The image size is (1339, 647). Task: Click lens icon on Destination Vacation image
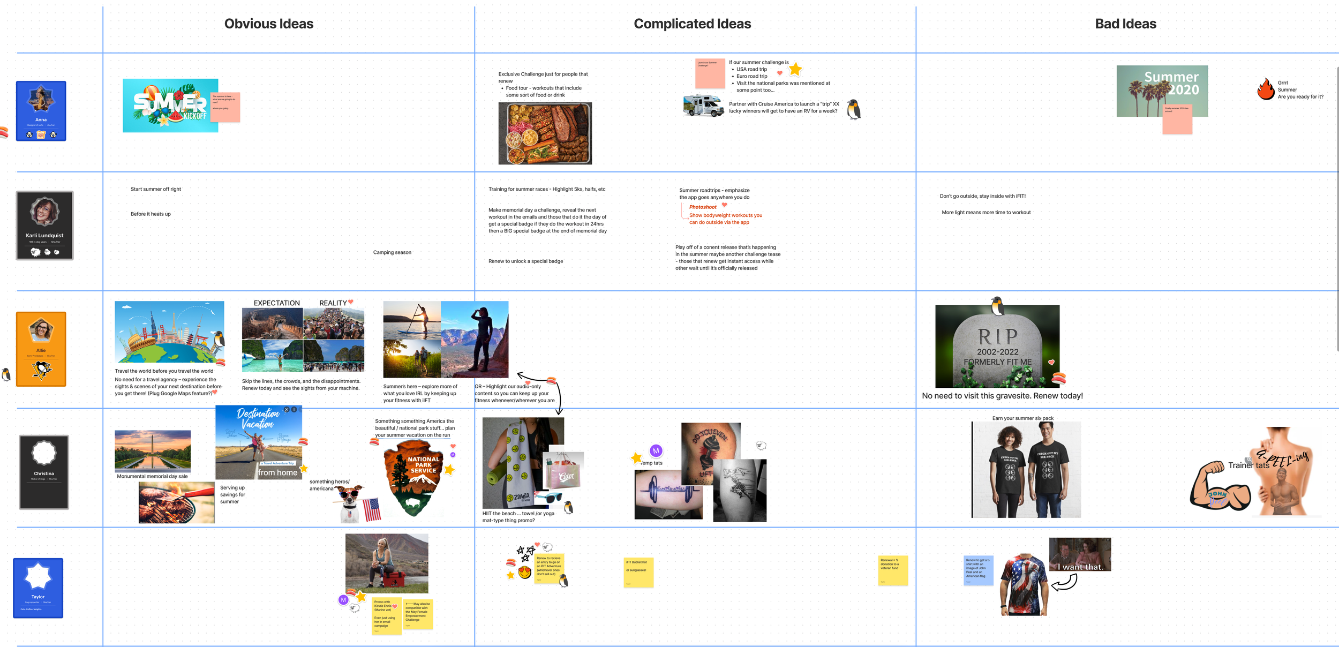pyautogui.click(x=287, y=409)
